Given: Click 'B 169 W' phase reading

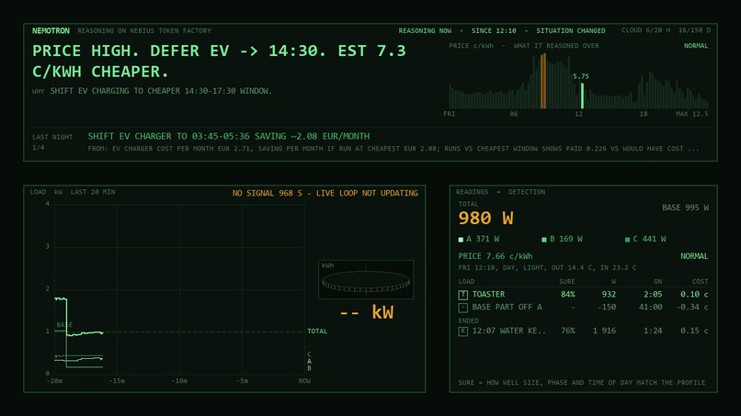Looking at the screenshot, I should (x=565, y=239).
